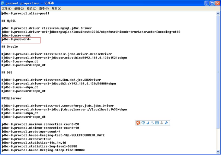221x156 pixels.
Task: Open the 查看 (View) menu
Action: pos(44,9)
